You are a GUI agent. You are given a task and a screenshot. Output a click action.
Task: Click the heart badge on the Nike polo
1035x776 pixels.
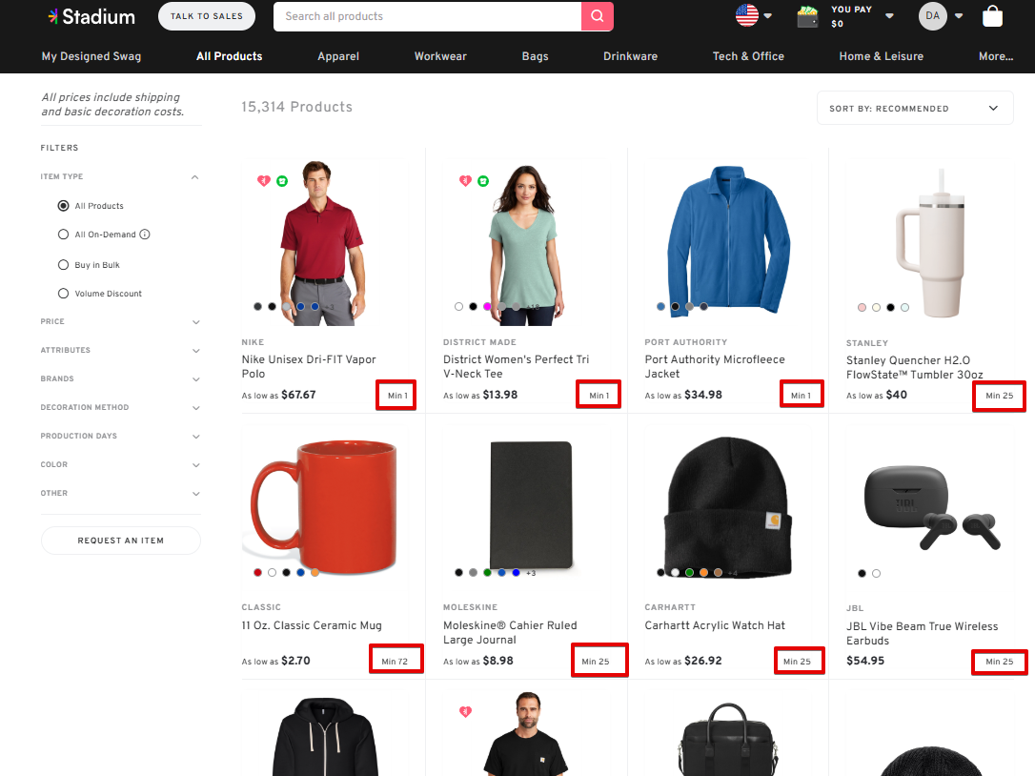pos(263,180)
